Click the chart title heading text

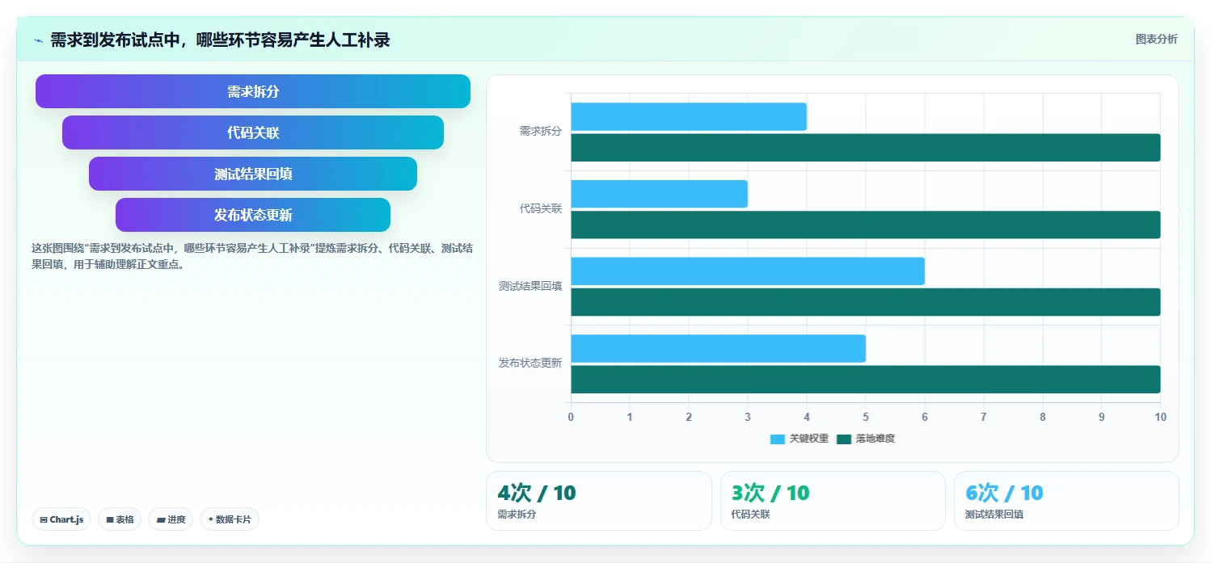pyautogui.click(x=220, y=40)
